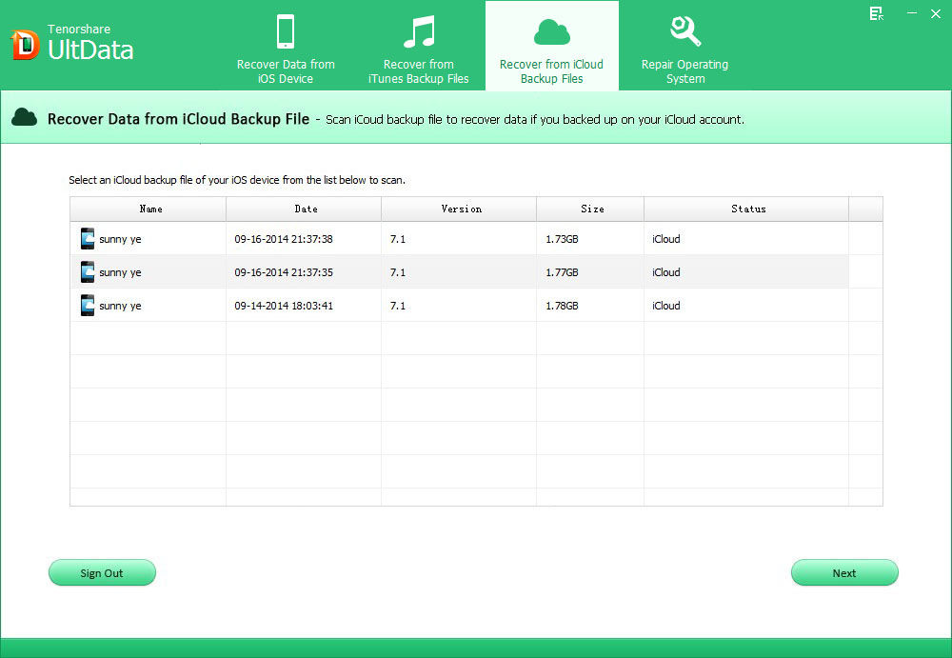Click 'sunny ye' name in 1.78GB row

(120, 307)
